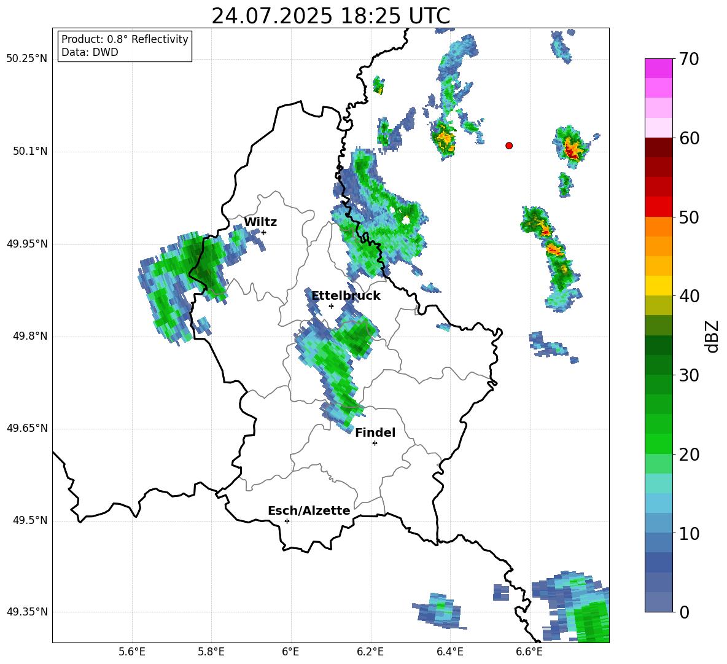Click the colorbar tick label 20
This screenshot has width=727, height=664.
point(690,454)
